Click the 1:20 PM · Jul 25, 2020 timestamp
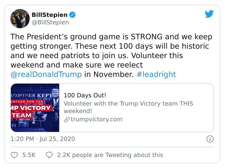This screenshot has height=168, width=225. point(43,139)
